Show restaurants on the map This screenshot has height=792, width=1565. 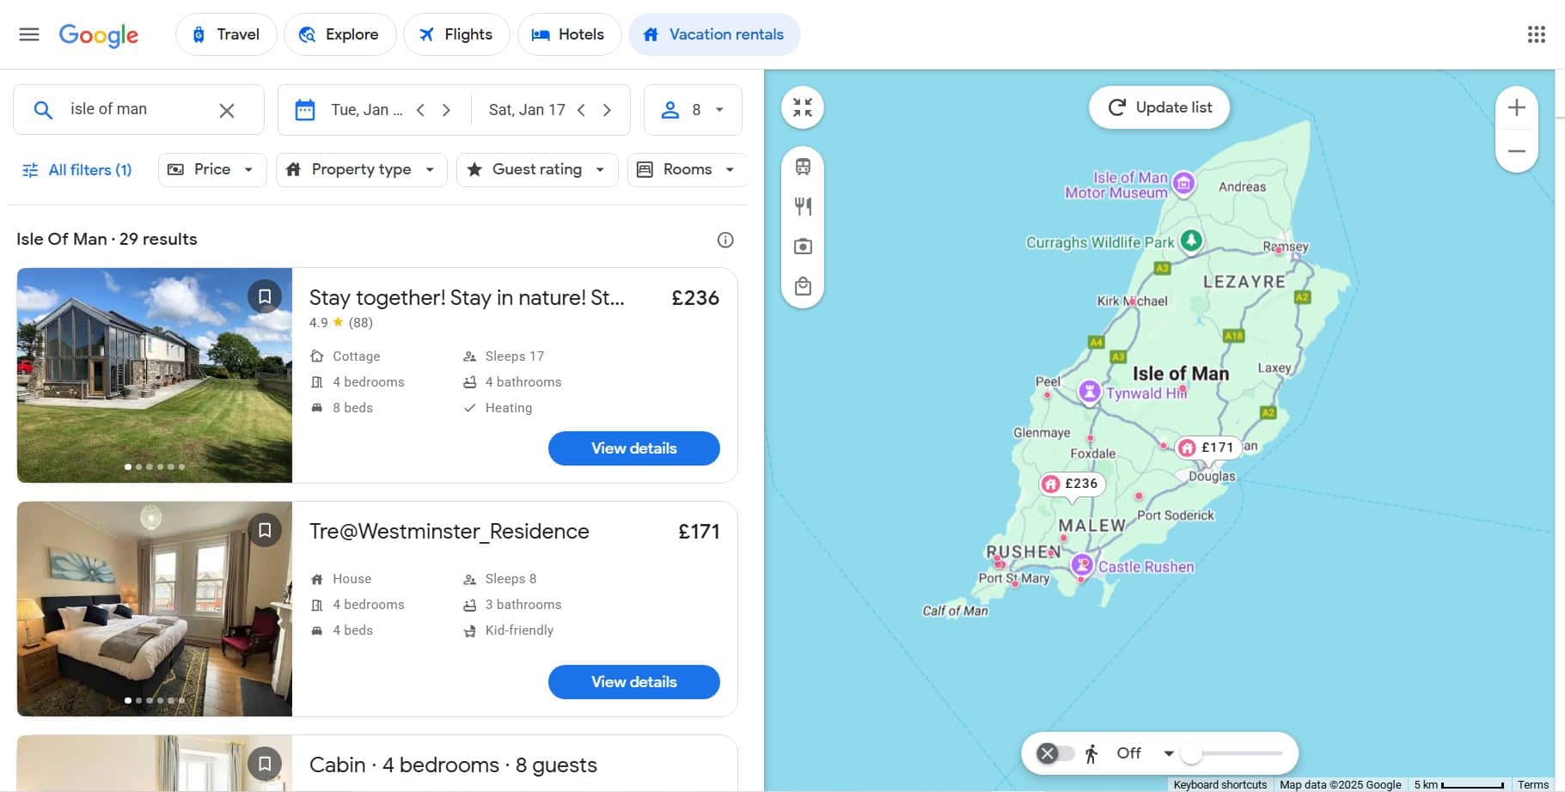coord(803,206)
